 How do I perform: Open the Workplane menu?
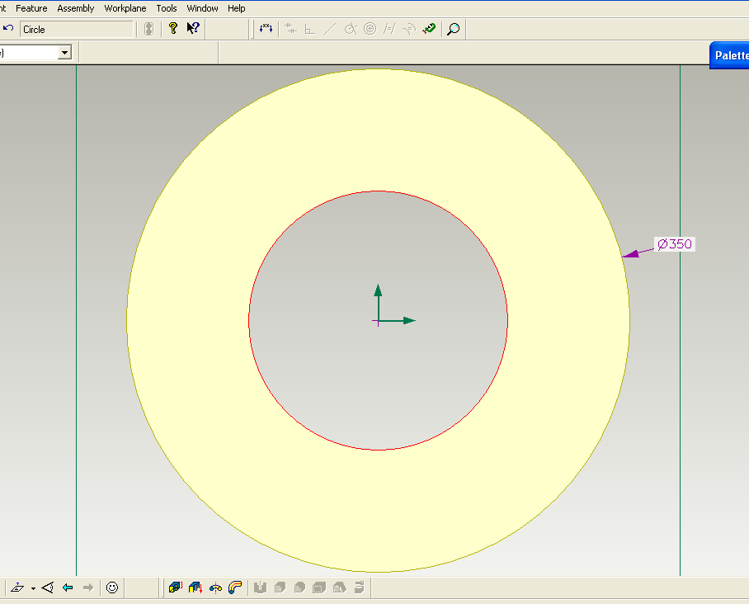tap(125, 8)
